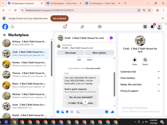167x125 pixels.
Task: Open the View buyer profile link
Action: tap(93, 68)
